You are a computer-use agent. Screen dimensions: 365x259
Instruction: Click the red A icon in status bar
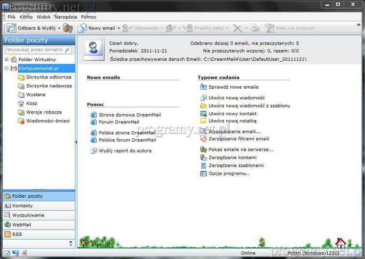(x=24, y=253)
